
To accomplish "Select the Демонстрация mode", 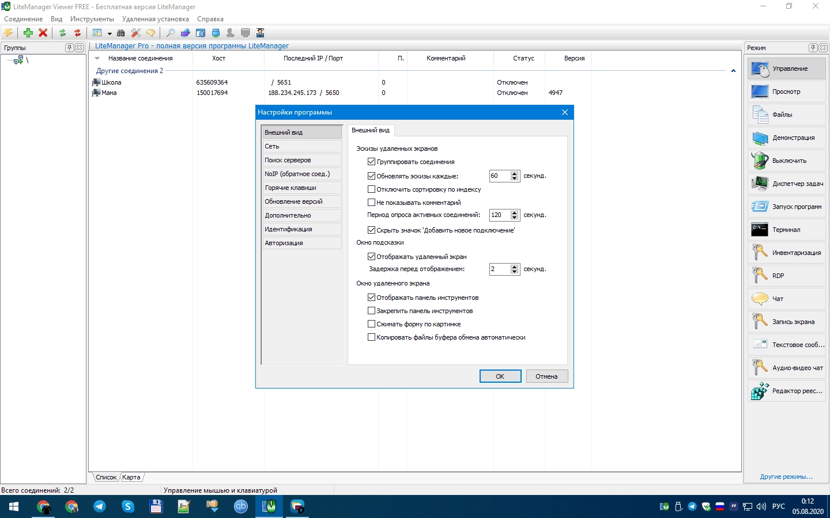I will (787, 138).
